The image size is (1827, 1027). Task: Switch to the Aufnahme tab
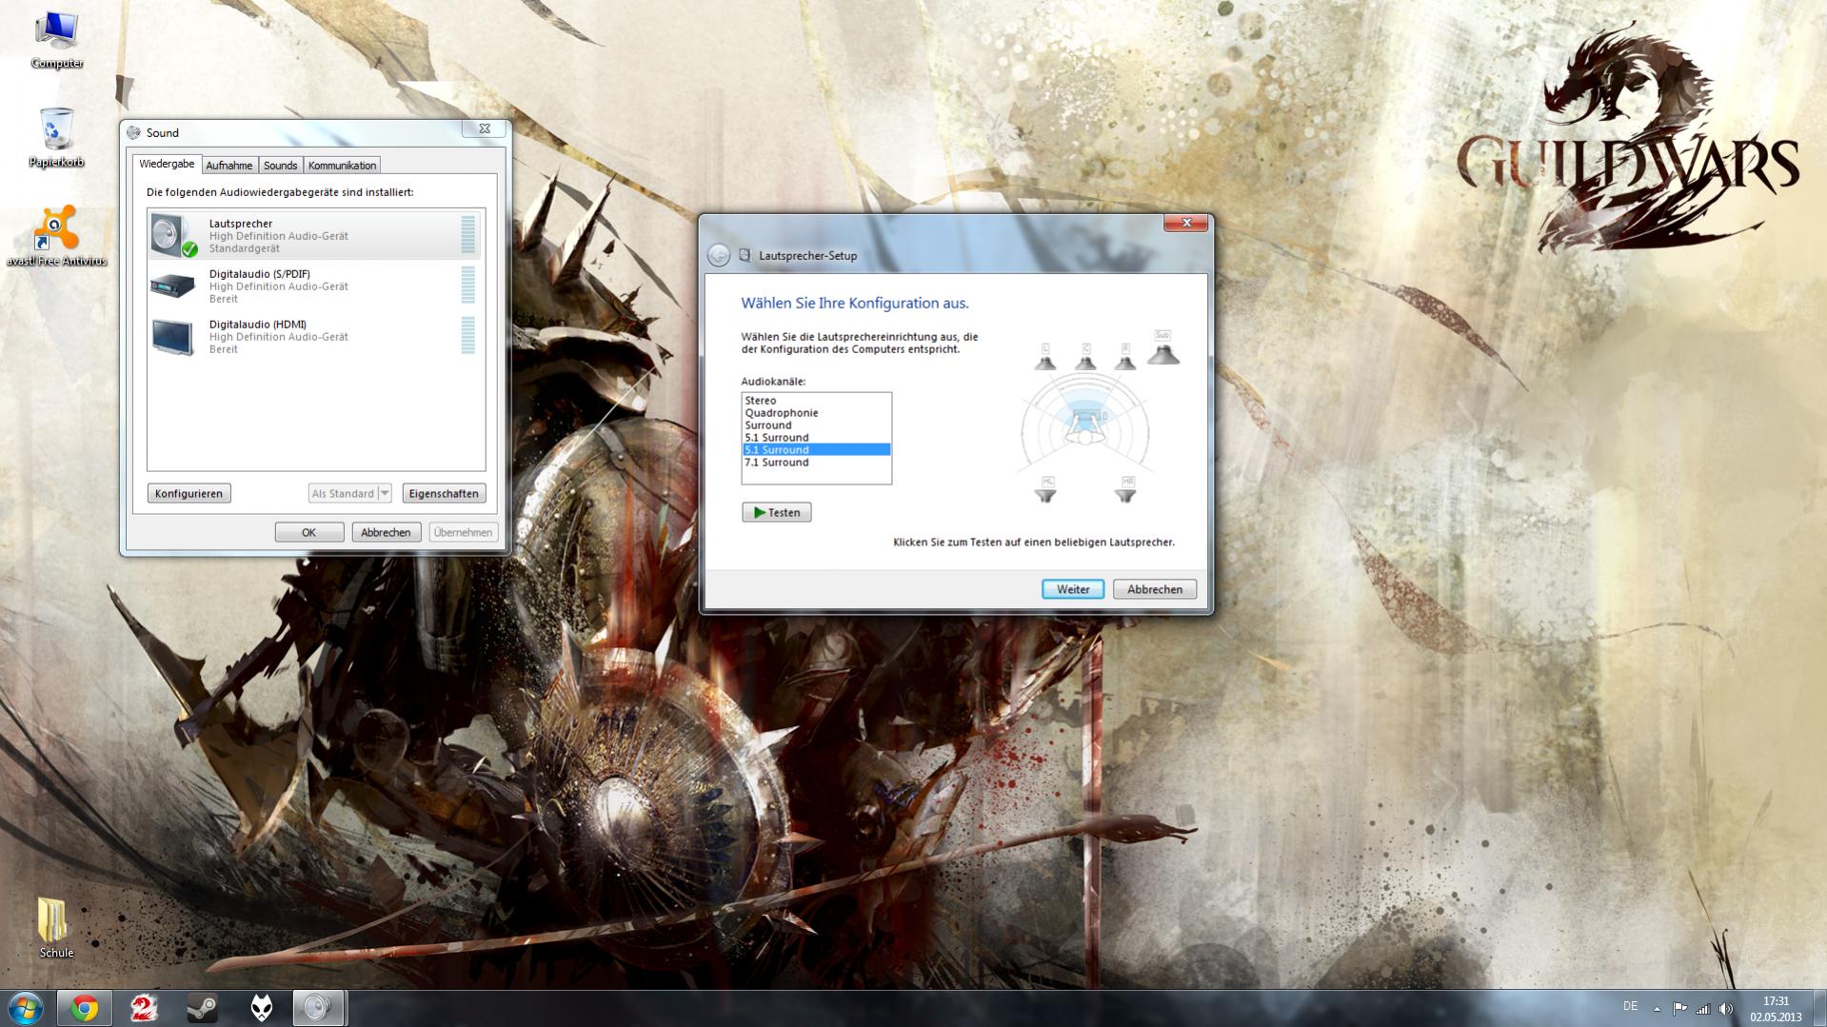(x=229, y=166)
